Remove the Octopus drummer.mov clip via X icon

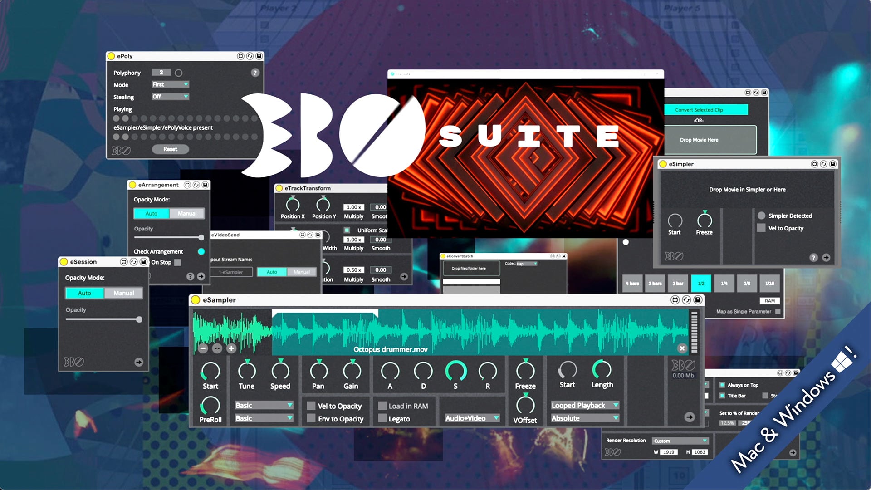tap(682, 348)
